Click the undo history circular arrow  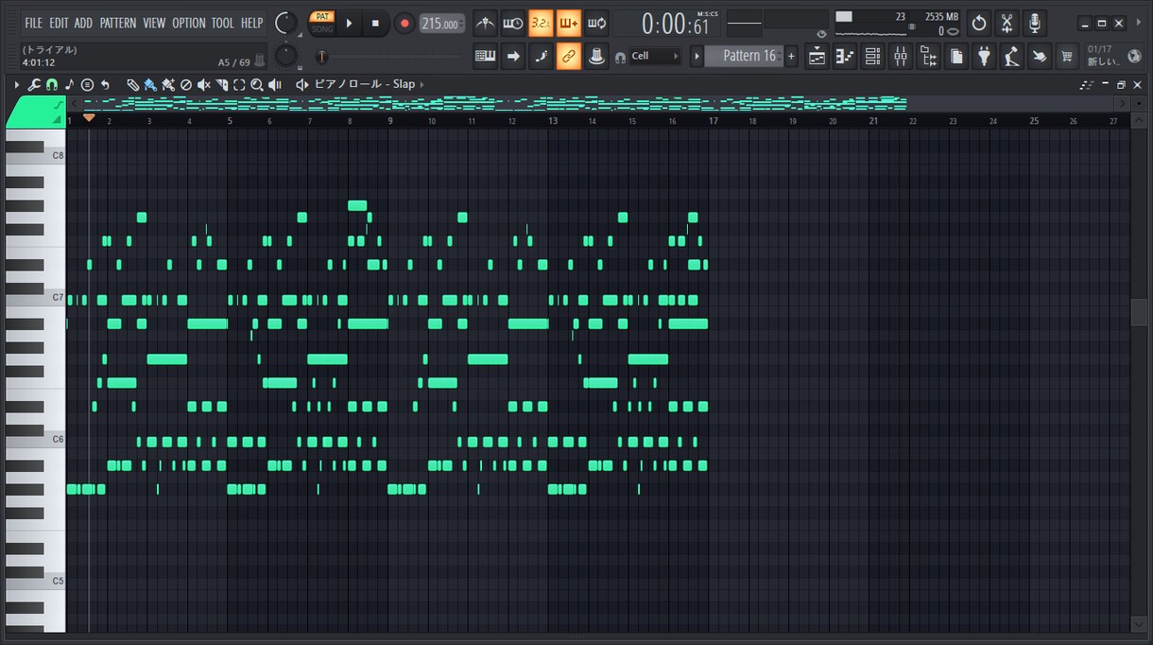pyautogui.click(x=980, y=23)
